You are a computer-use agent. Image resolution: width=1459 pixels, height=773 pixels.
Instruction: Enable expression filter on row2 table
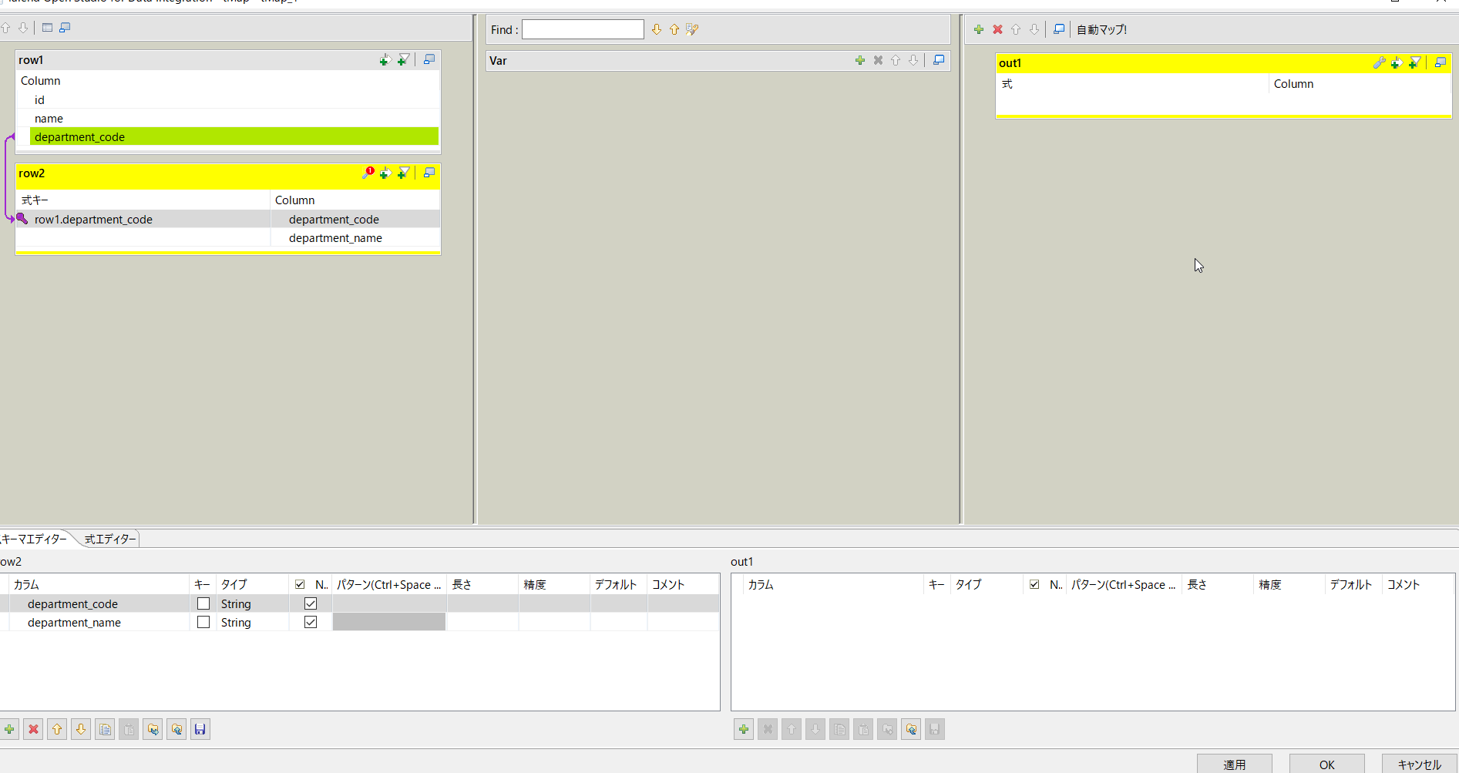coord(403,173)
